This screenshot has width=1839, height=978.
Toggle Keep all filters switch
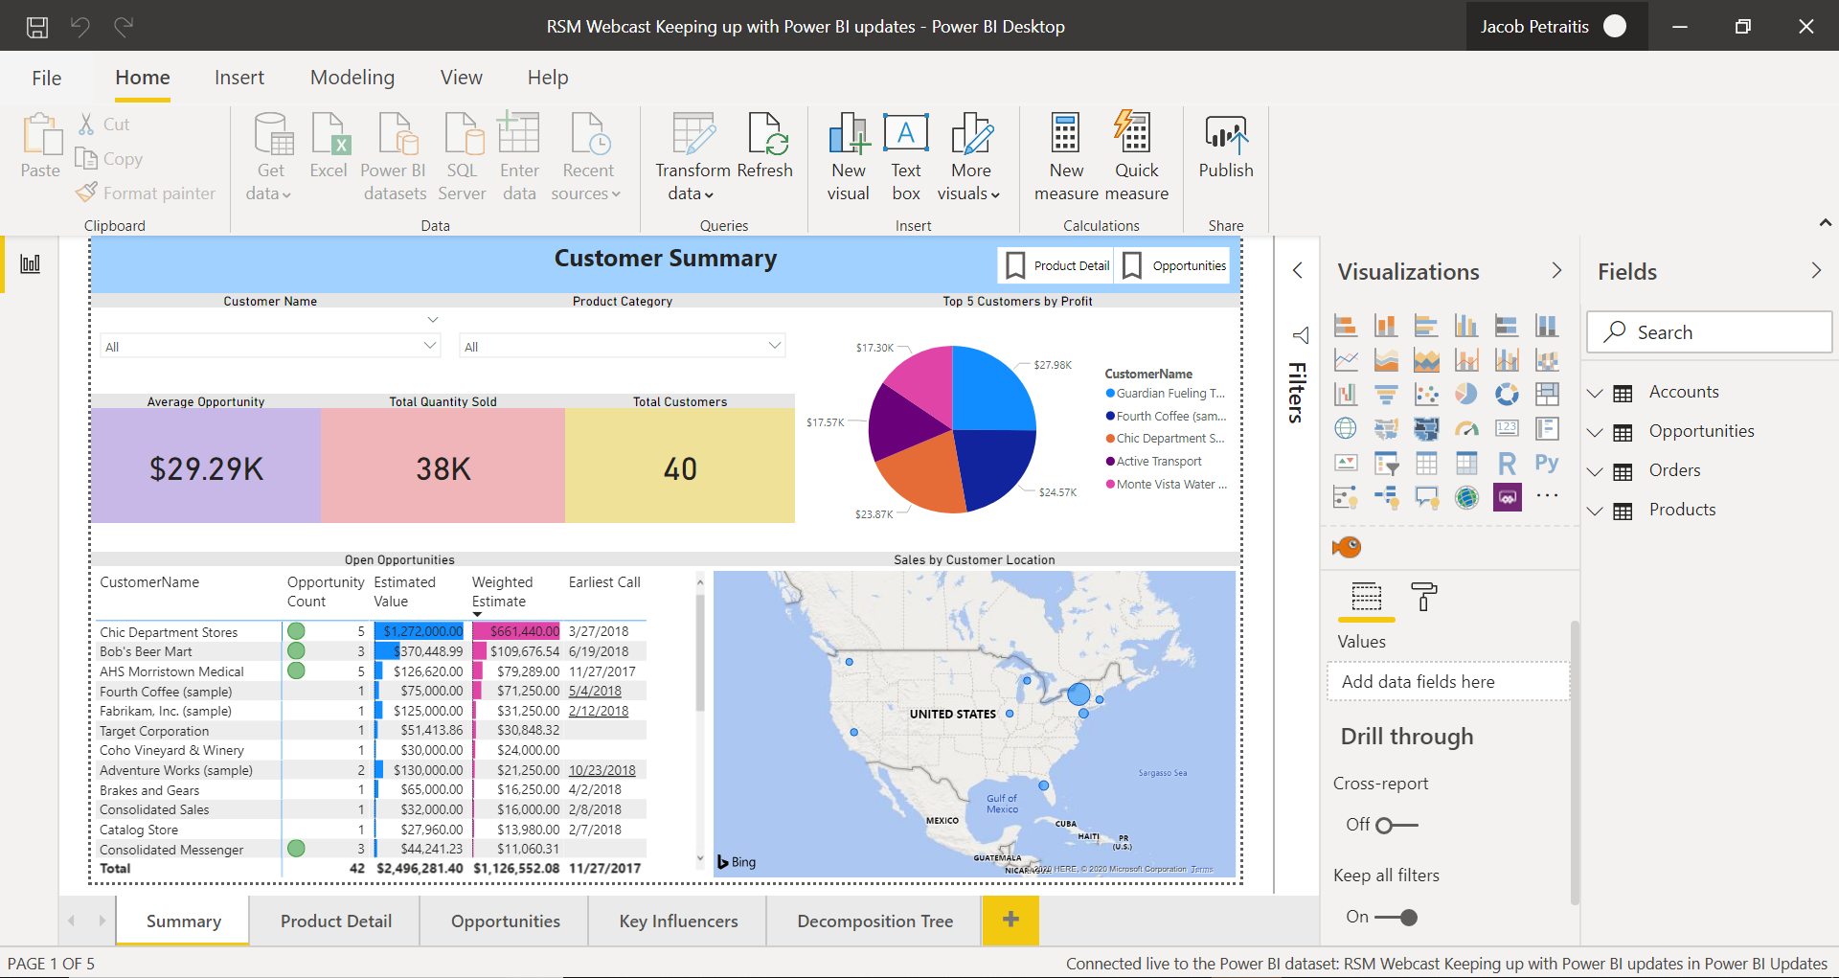click(1396, 917)
